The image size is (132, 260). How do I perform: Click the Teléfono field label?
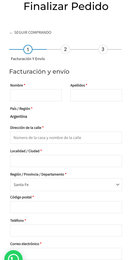click(x=17, y=221)
